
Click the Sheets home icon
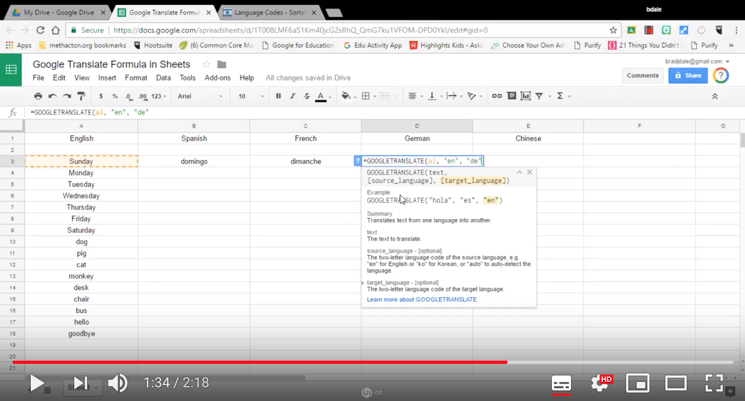11,69
